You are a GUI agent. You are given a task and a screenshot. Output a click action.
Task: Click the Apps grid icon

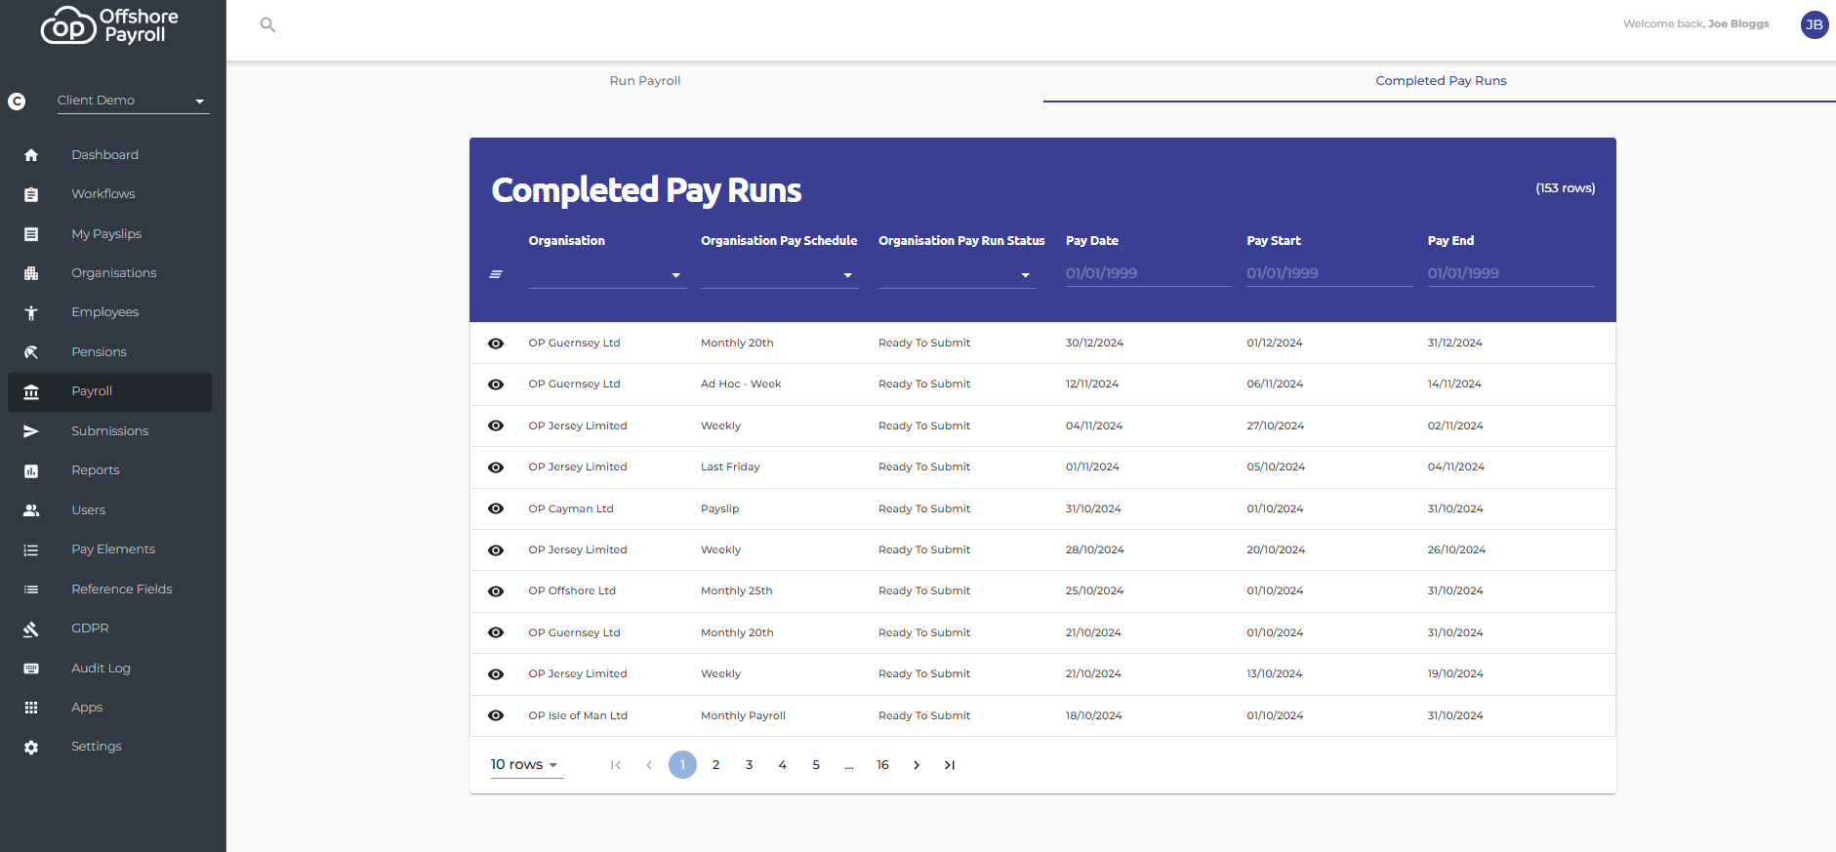click(31, 708)
